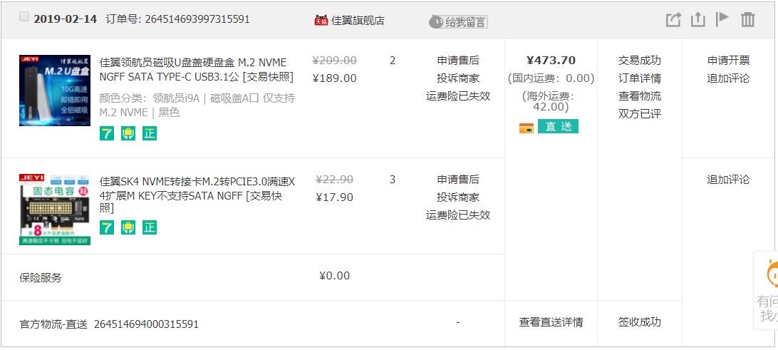
Task: Click the 签收成功 delivery status text
Action: (640, 321)
